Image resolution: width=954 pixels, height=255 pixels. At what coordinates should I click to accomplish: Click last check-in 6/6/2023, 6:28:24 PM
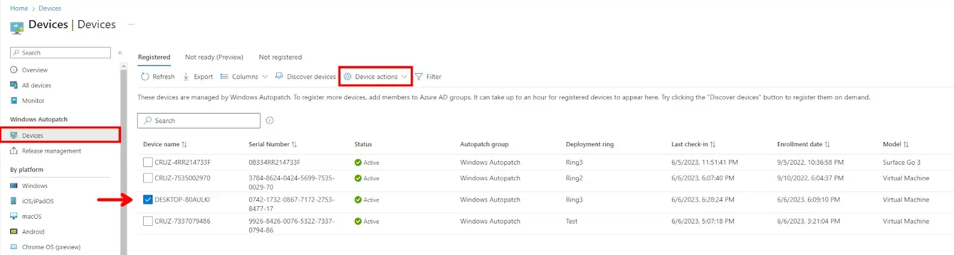click(703, 200)
